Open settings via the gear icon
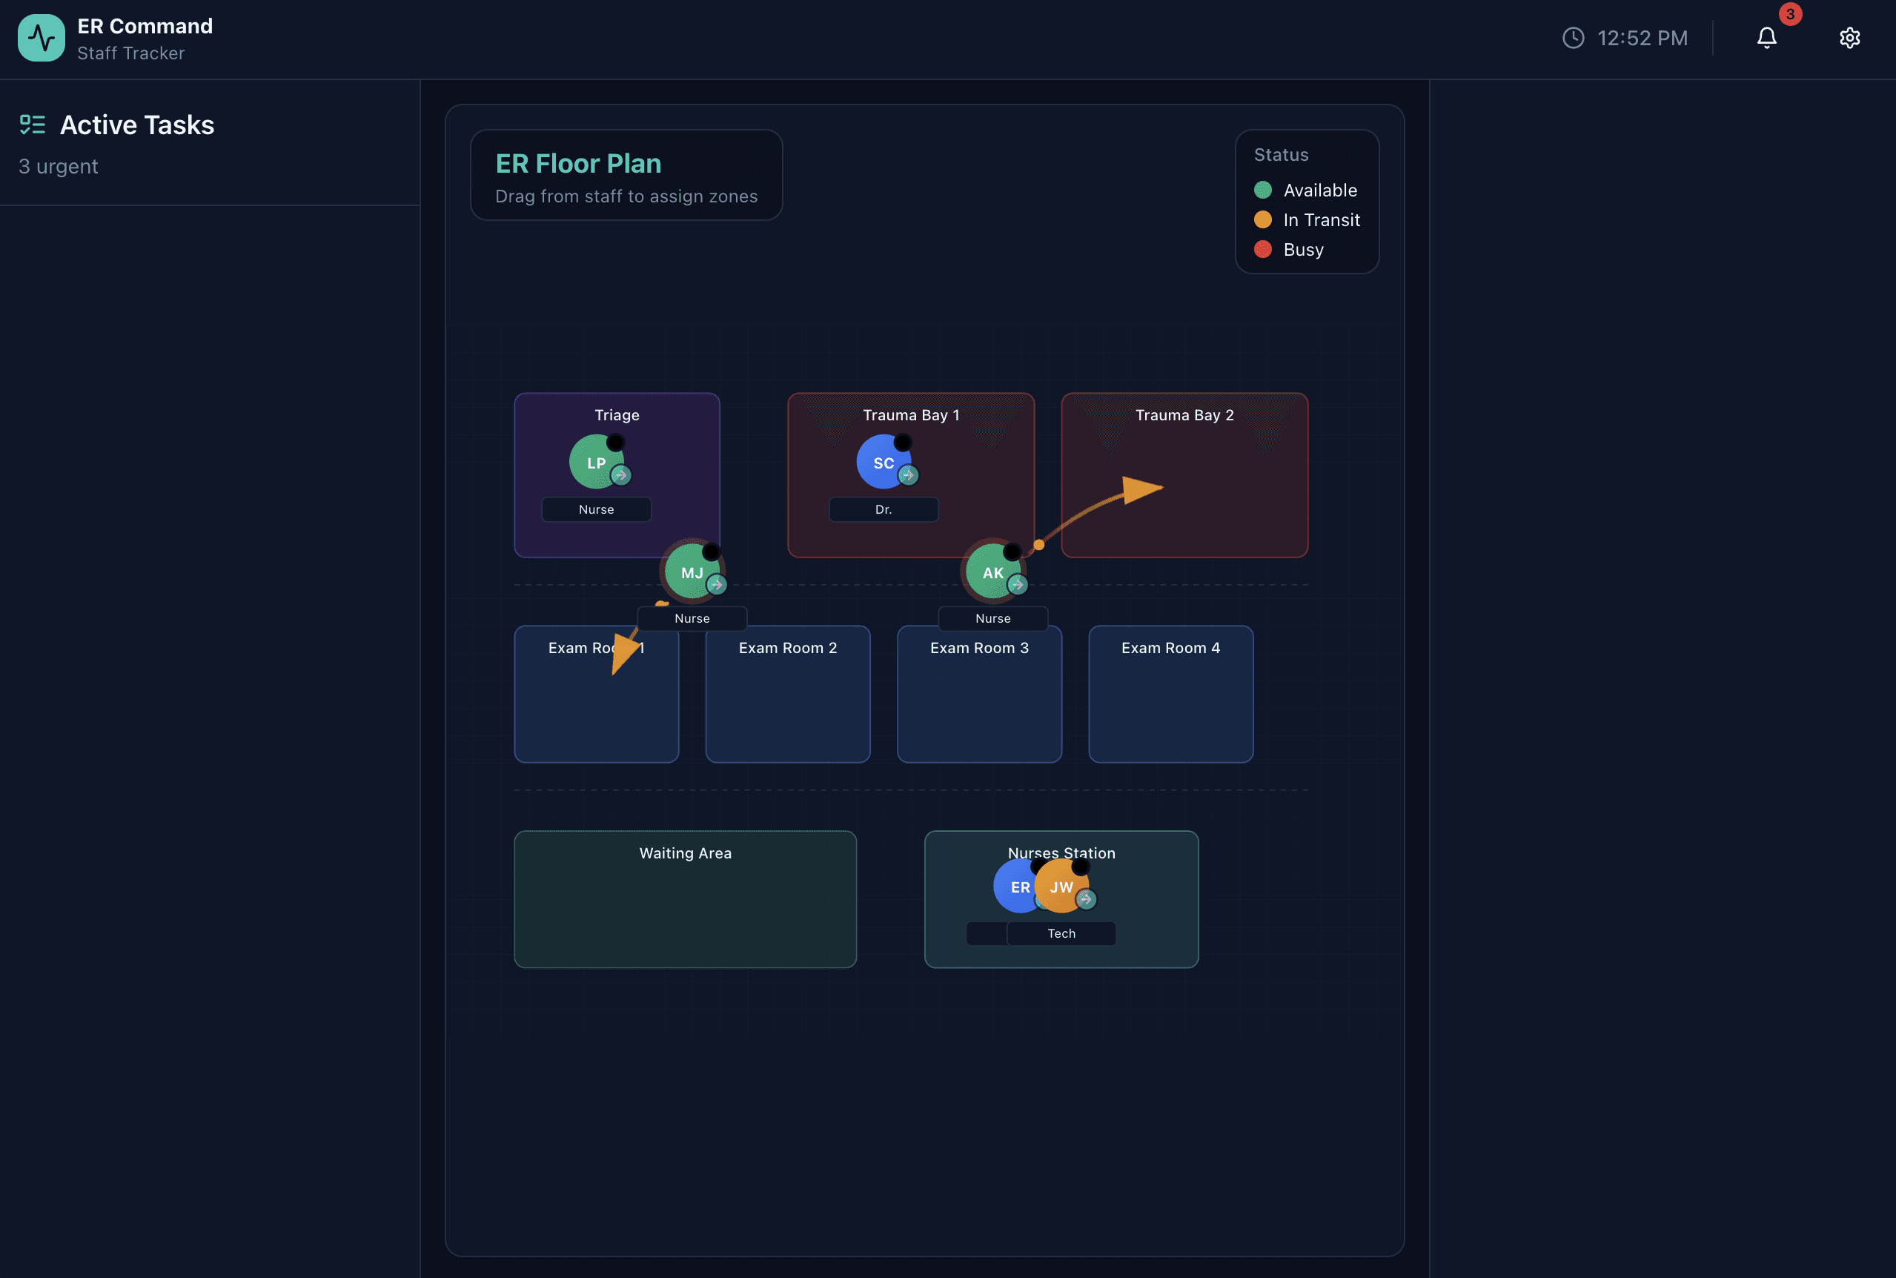This screenshot has width=1896, height=1278. point(1849,38)
